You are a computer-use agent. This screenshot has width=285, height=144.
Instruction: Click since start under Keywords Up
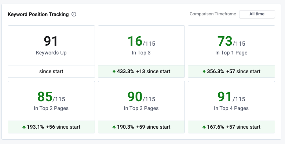[51, 71]
